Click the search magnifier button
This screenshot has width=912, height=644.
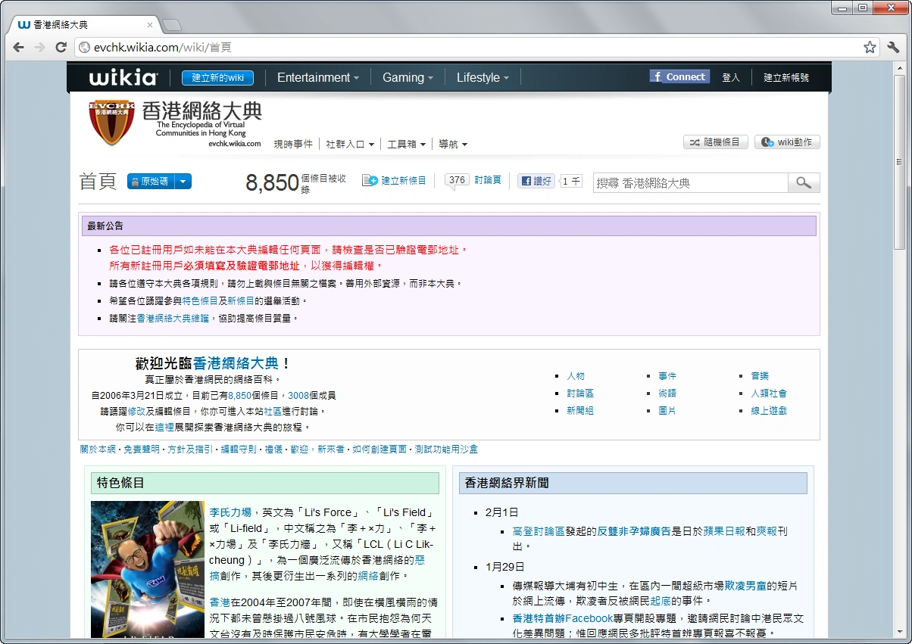pos(804,182)
